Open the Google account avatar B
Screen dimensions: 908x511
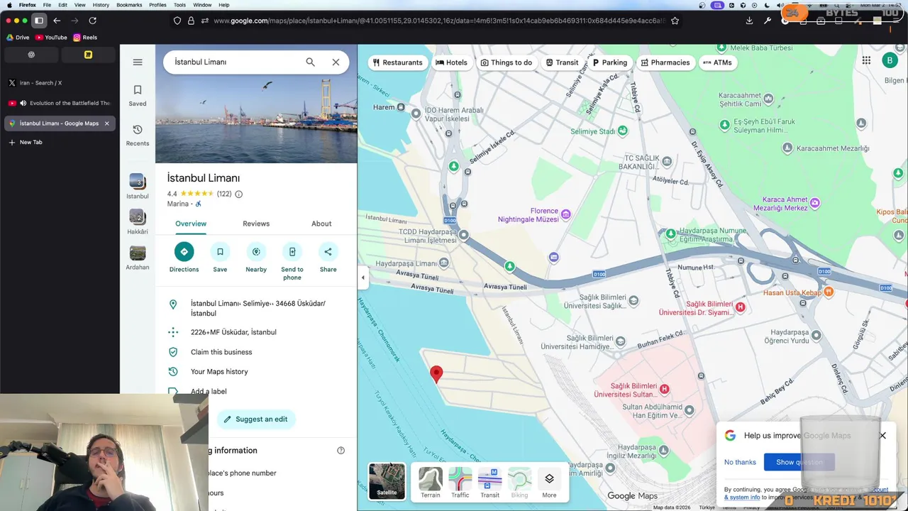[x=890, y=61]
